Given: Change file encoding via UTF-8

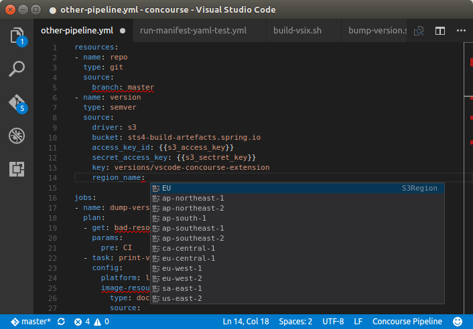Looking at the screenshot, I should (333, 322).
